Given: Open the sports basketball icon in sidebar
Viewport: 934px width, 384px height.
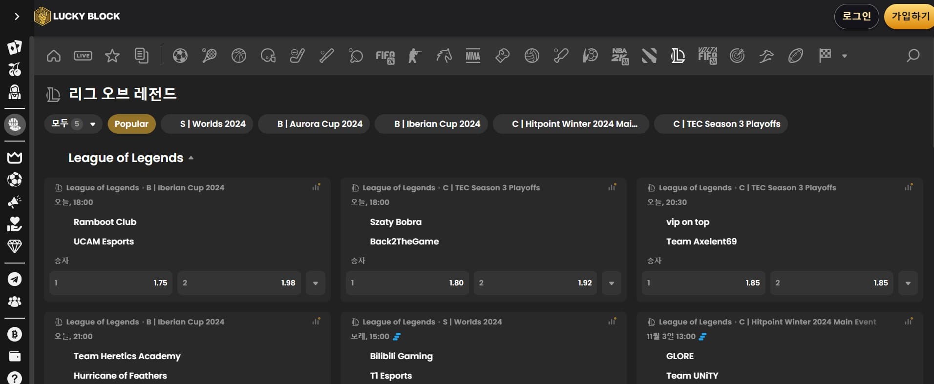Looking at the screenshot, I should (x=15, y=124).
